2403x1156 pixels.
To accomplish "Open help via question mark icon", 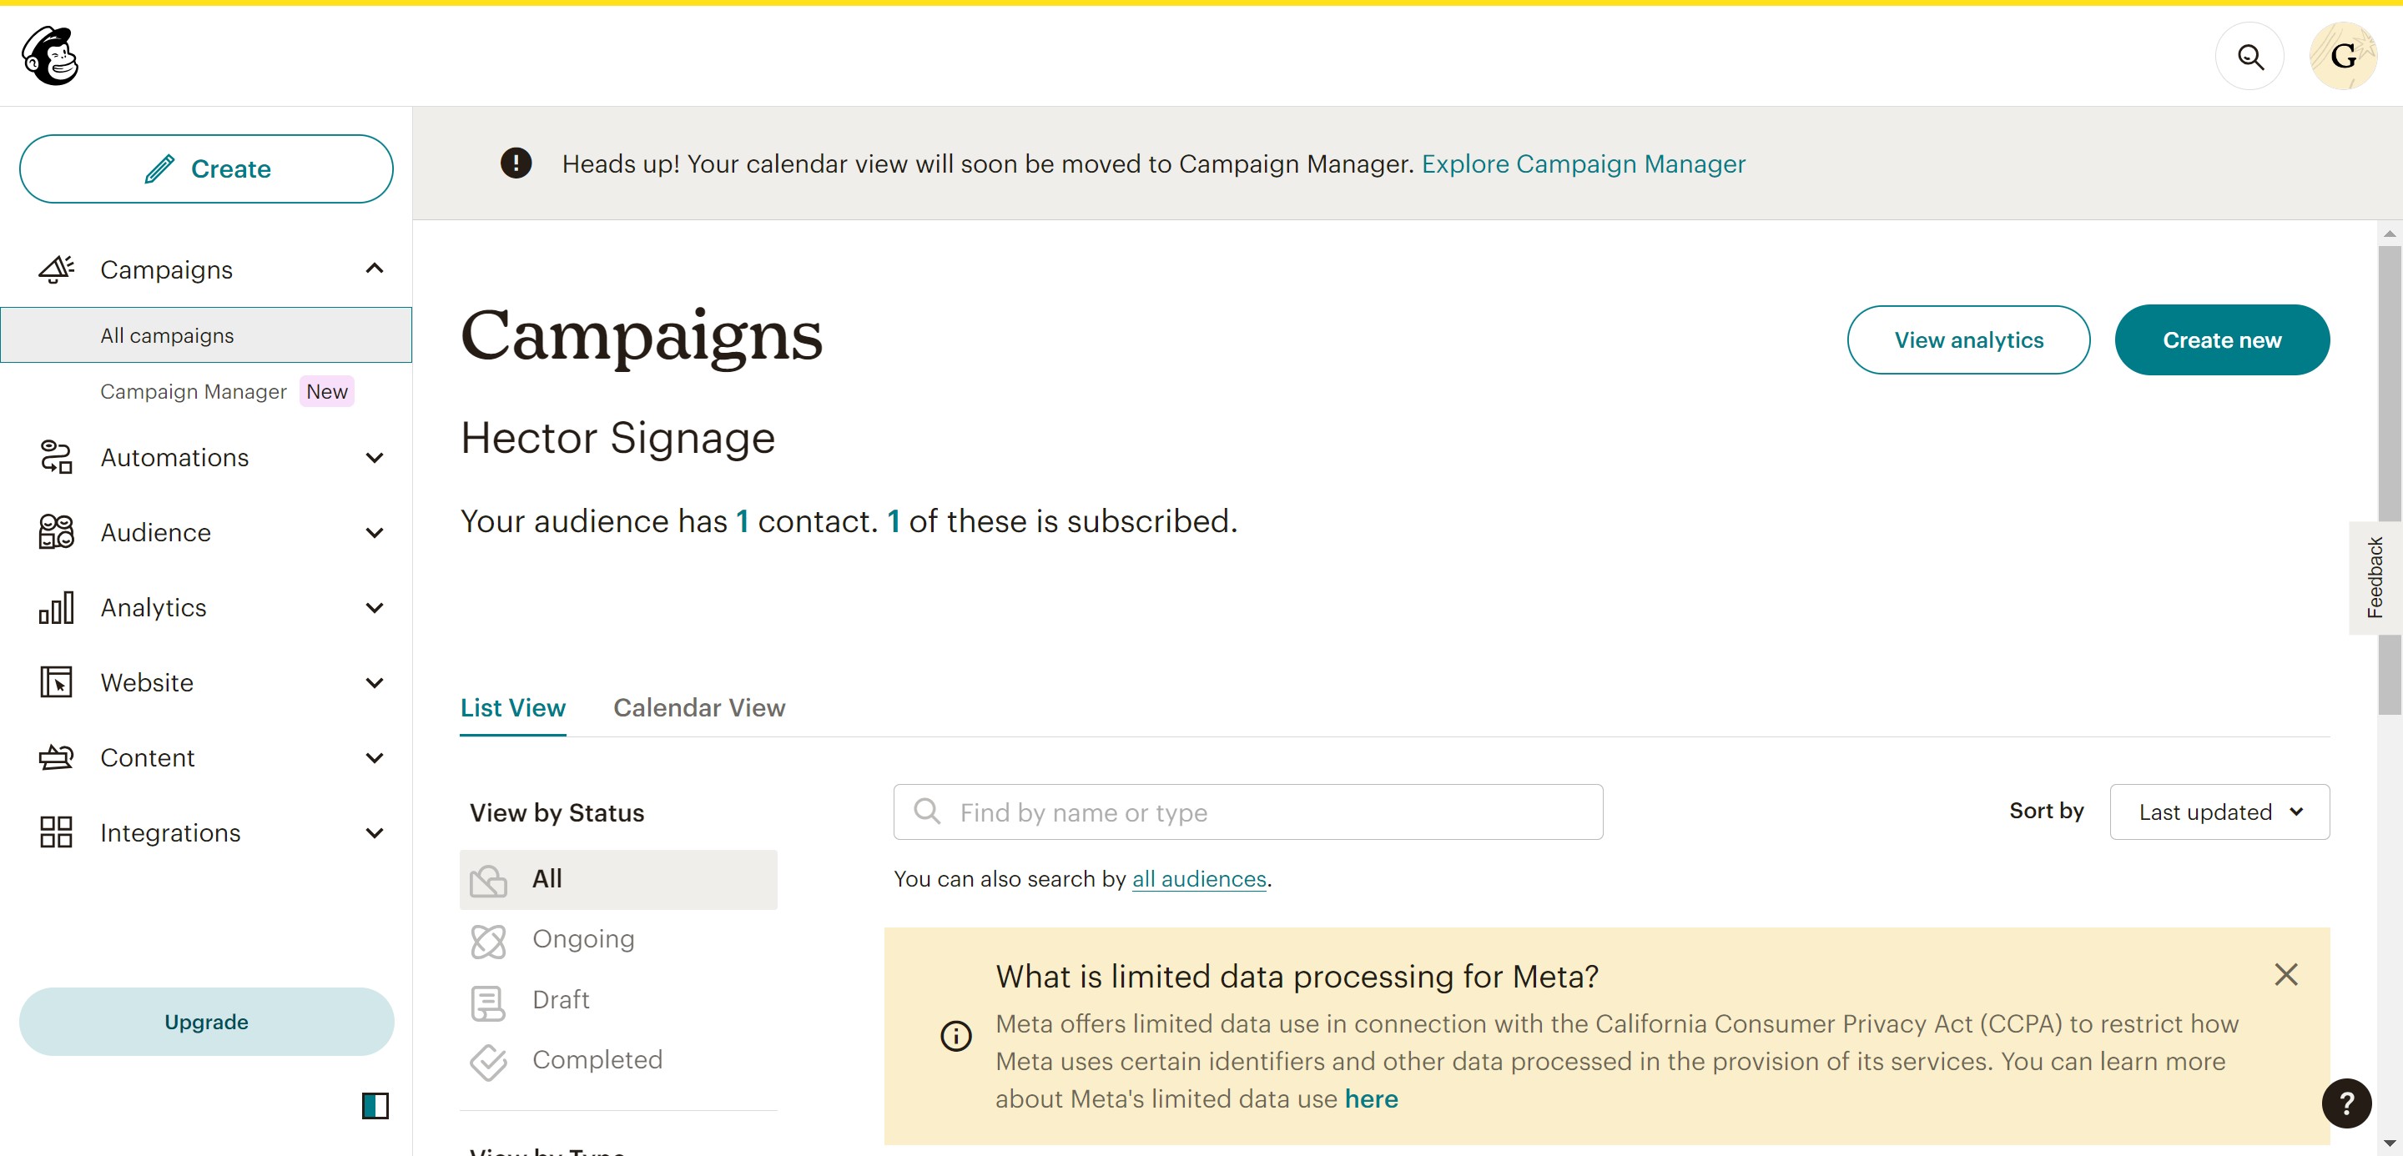I will [x=2345, y=1103].
